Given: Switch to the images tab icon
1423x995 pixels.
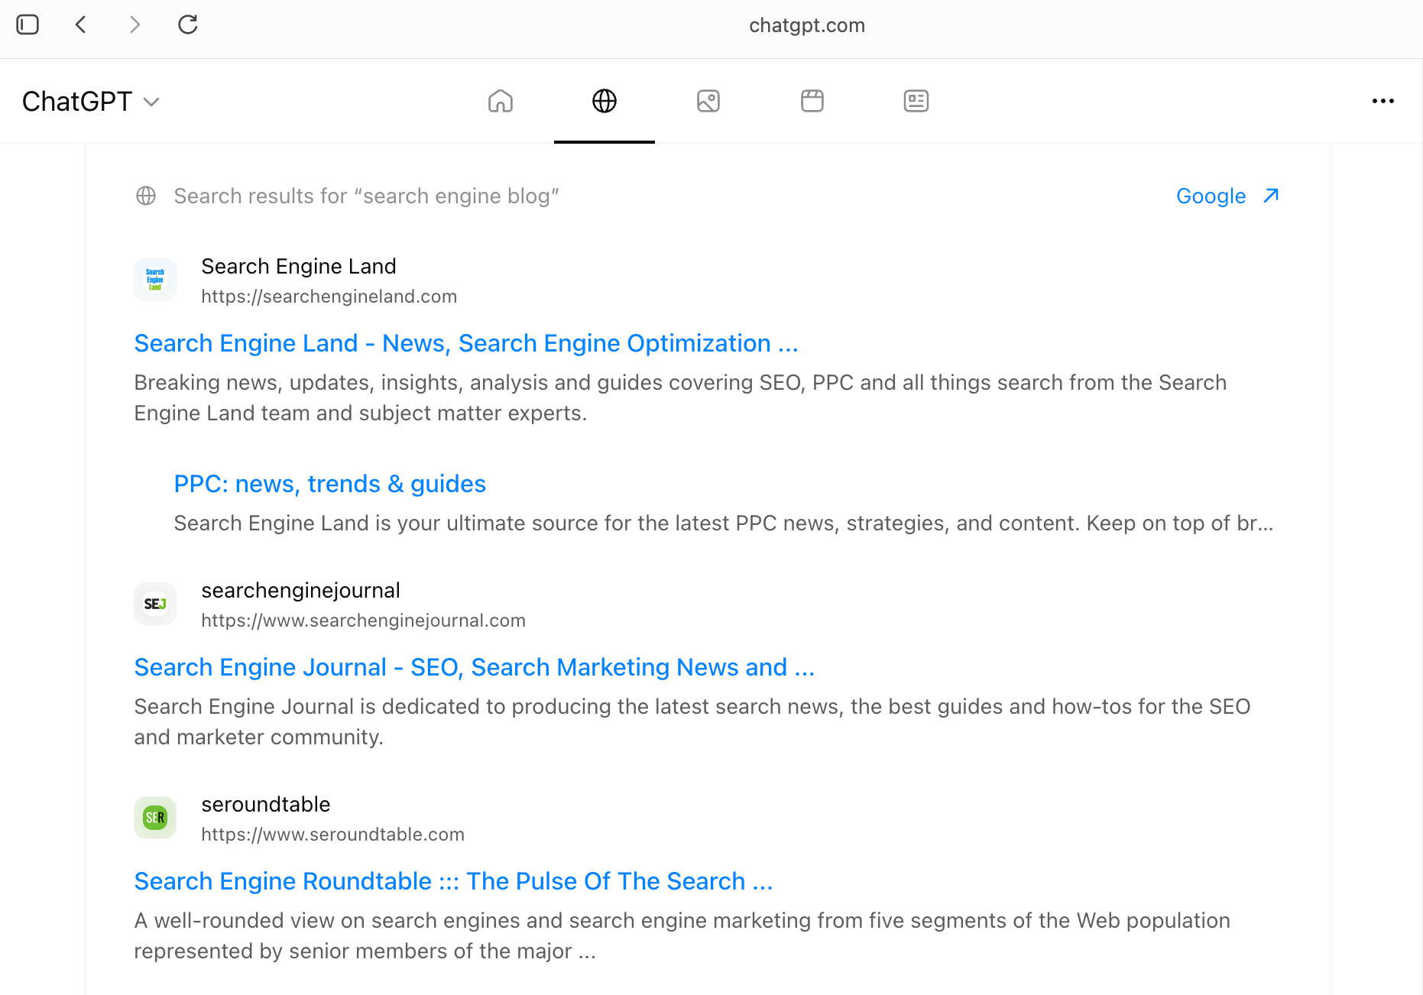Looking at the screenshot, I should (x=708, y=101).
